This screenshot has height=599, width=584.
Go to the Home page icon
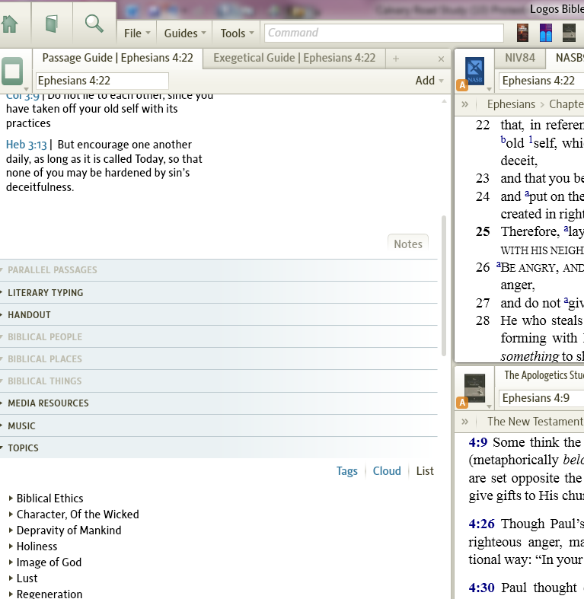click(10, 24)
